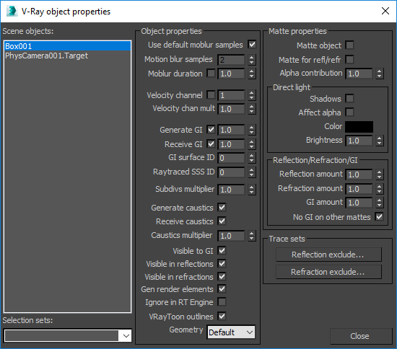Image resolution: width=397 pixels, height=349 pixels.
Task: Click the Motion blur samples spinner arrows
Action: 251,60
